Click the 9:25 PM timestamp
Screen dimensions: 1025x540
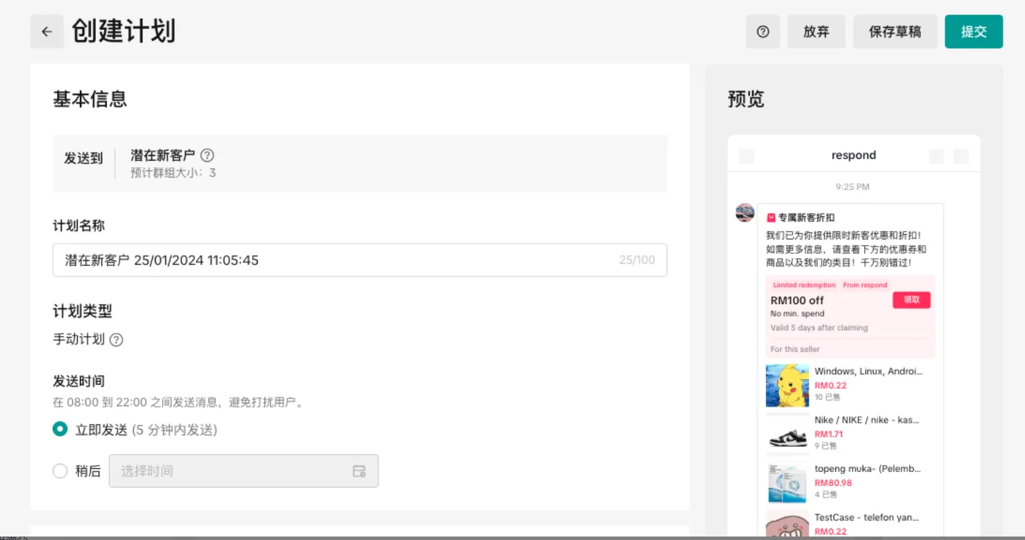pos(853,187)
